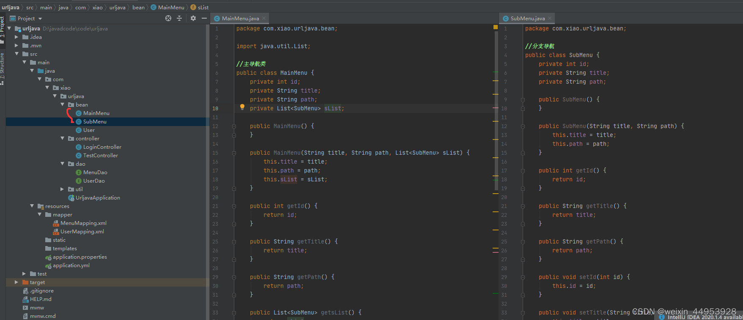Screen dimensions: 743x320
Task: Open UrljavaApplication main class
Action: 98,197
